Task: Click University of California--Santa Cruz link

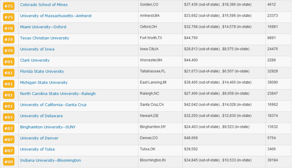Action: tap(53, 105)
